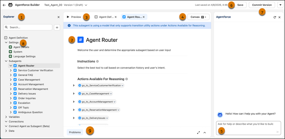Viewport: 285px width, 139px height.
Task: Add a new item with the plus button
Action: (57, 27)
